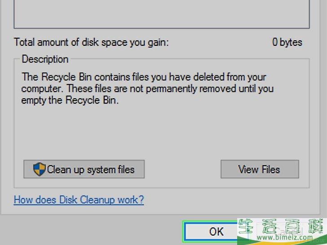Select the Clean up system files button label
Image resolution: width=327 pixels, height=245 pixels.
click(x=91, y=169)
